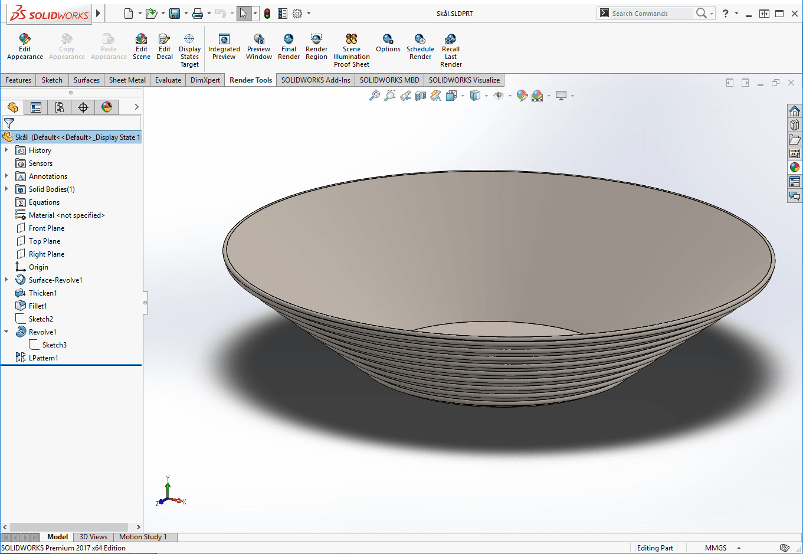Open the Edit Scene tool
Screen dimensions: 803x554
click(141, 40)
